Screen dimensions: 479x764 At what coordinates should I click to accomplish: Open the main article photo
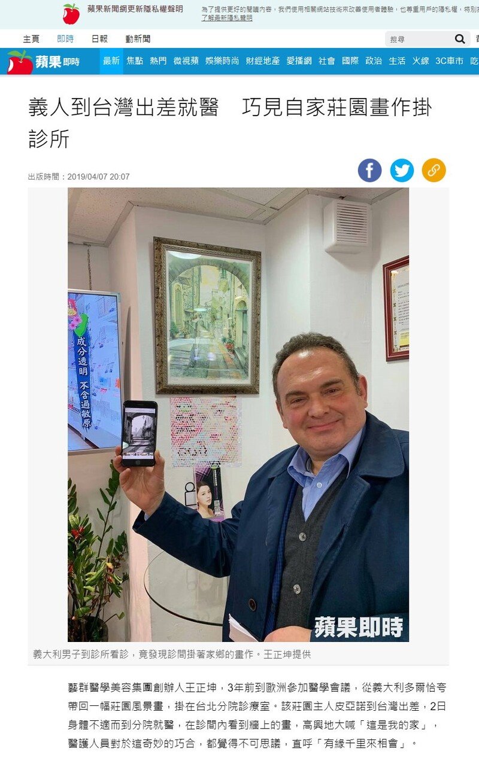coord(238,415)
